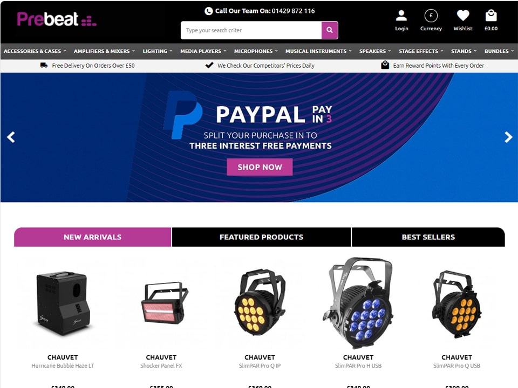This screenshot has width=518, height=388.
Task: Select the Currency pound icon
Action: [x=431, y=16]
